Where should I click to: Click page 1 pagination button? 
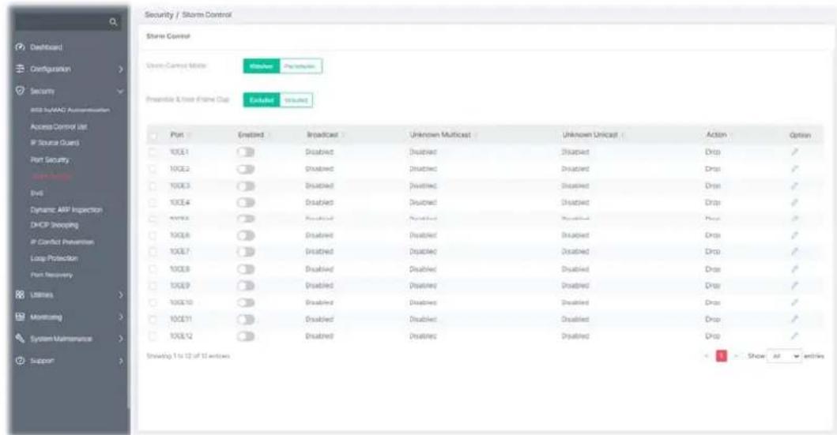tap(722, 355)
